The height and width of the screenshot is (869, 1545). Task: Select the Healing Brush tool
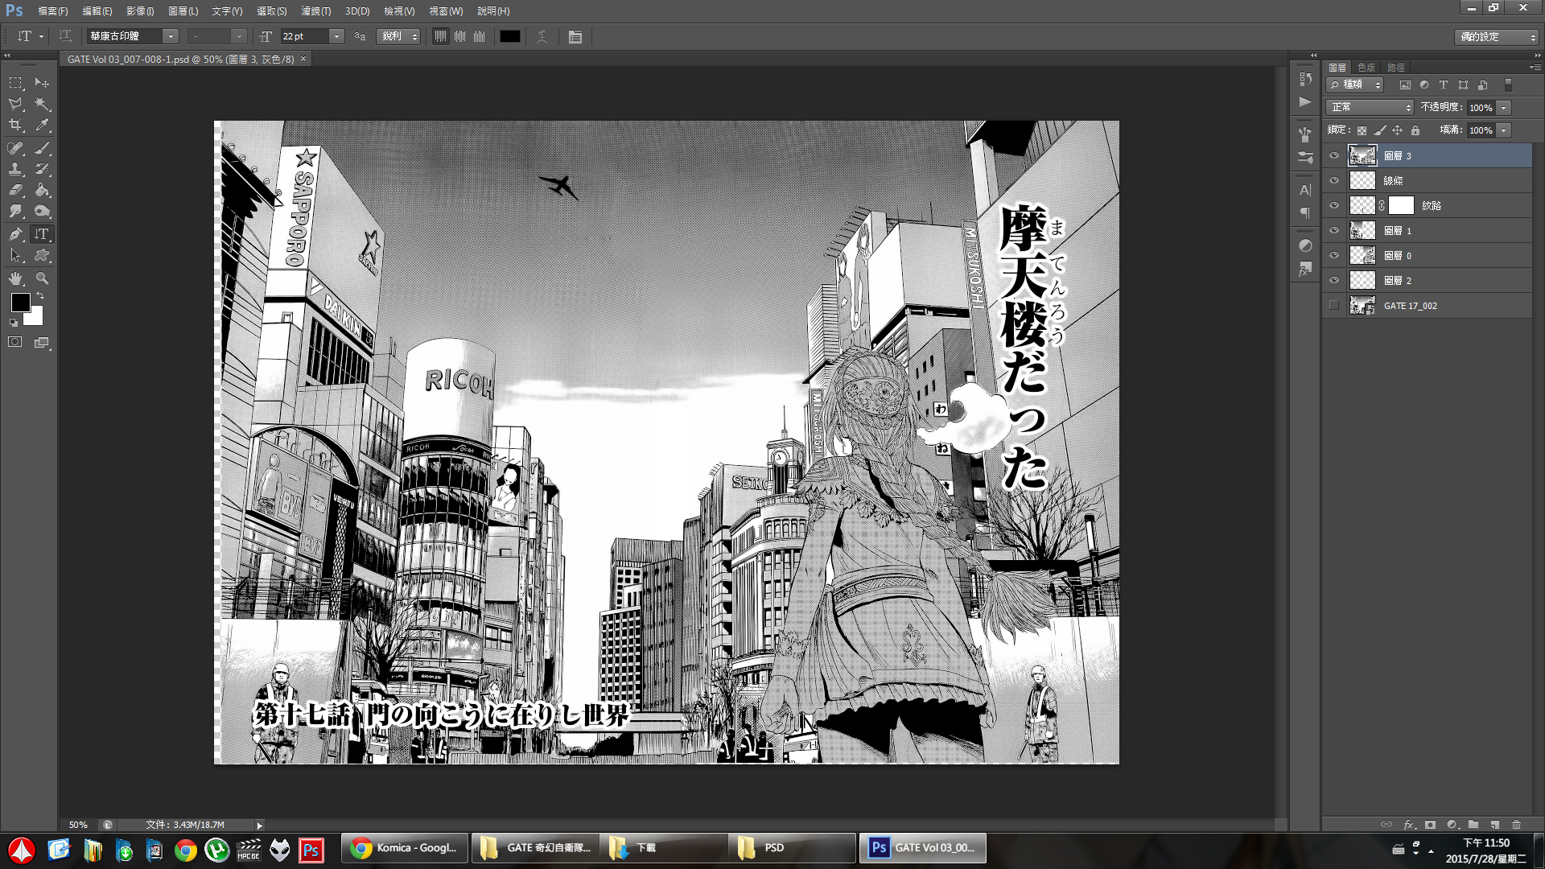pos(15,148)
